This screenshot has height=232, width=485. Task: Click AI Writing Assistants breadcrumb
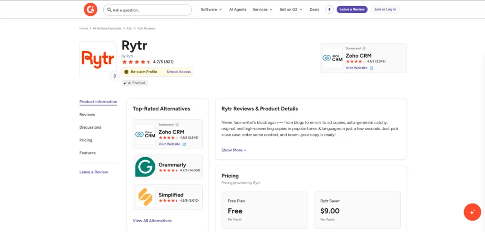tap(108, 28)
